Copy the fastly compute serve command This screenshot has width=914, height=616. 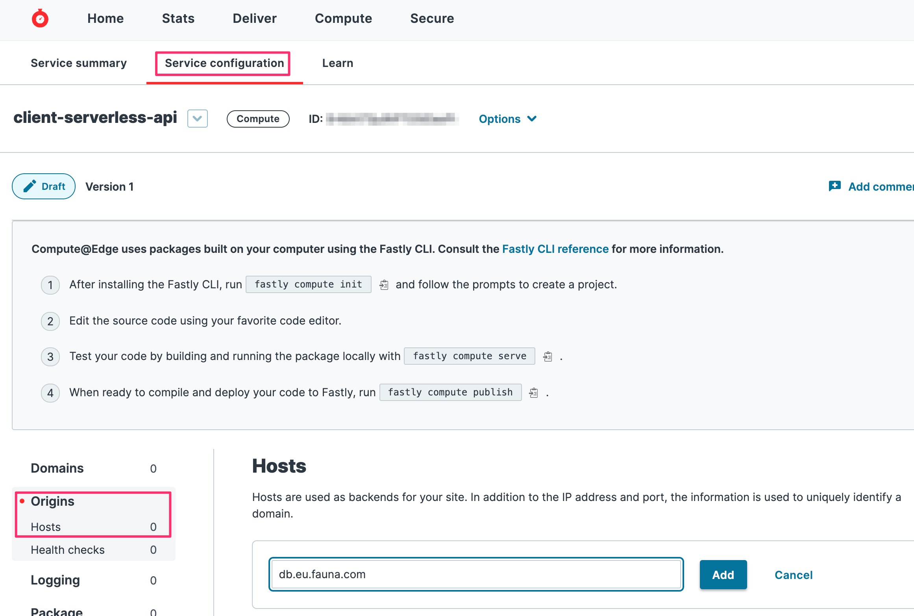548,356
